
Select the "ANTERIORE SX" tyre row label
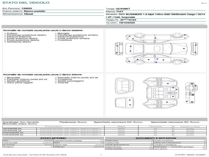tap(12, 131)
